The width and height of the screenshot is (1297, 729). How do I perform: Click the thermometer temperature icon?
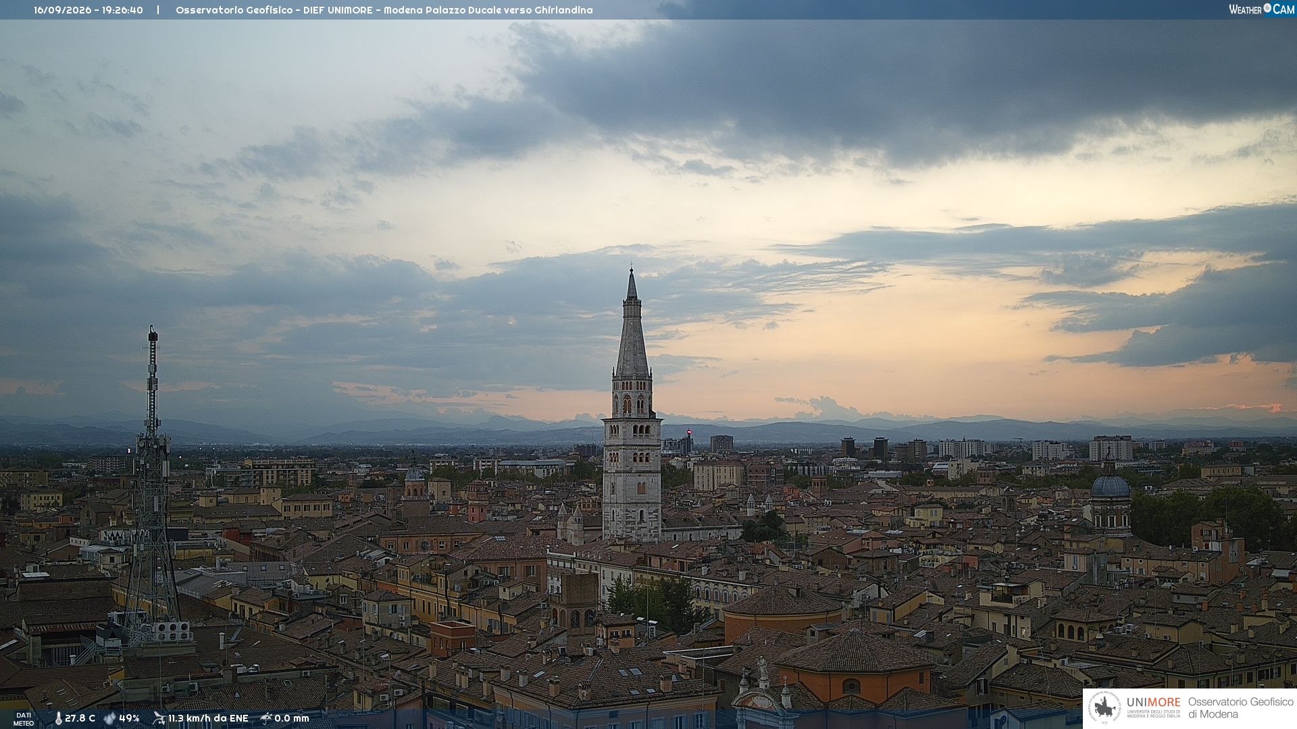point(58,718)
